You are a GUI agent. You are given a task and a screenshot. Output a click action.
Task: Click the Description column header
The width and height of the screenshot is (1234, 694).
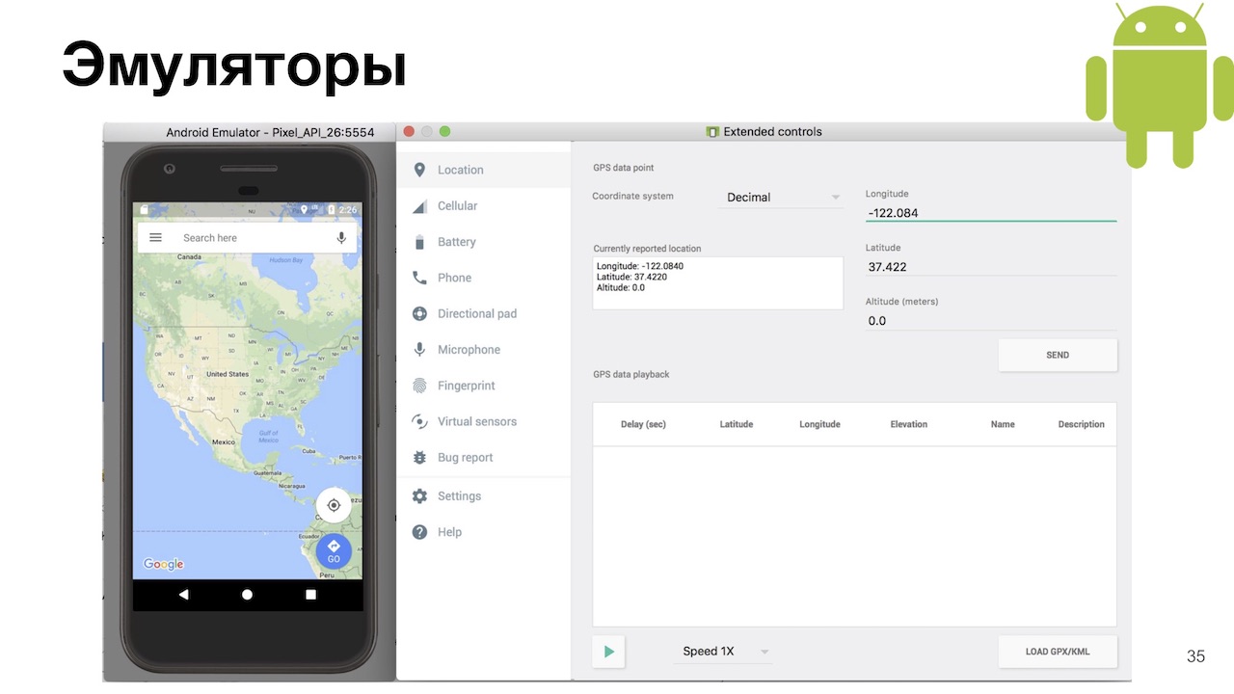pyautogui.click(x=1081, y=424)
